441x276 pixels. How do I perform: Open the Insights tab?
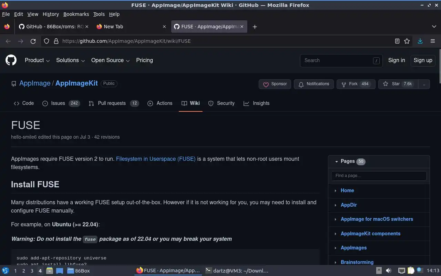tap(257, 103)
